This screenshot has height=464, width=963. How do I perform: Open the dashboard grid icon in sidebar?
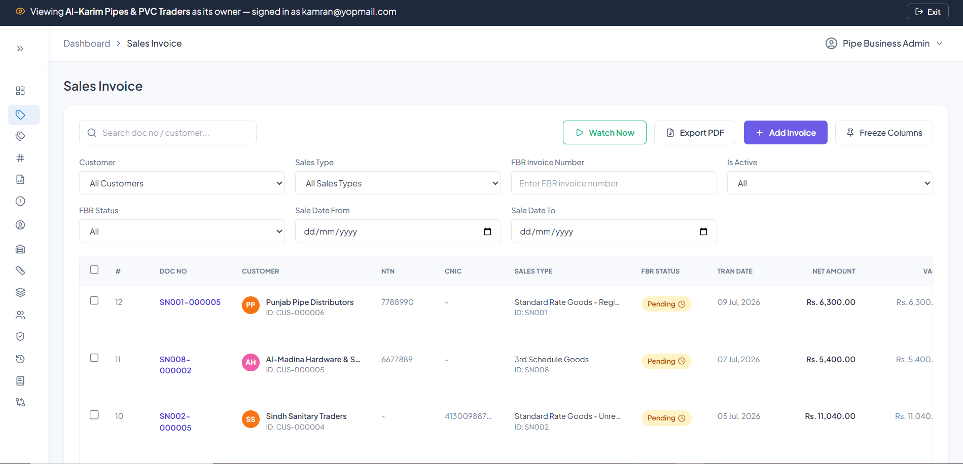[x=20, y=91]
